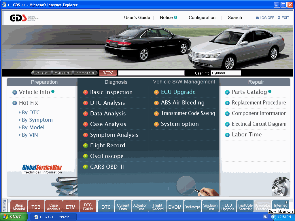Open the Configuration menu
This screenshot has height=221, width=295.
click(202, 18)
